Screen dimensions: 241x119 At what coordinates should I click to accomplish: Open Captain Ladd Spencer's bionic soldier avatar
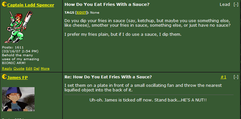click(19, 27)
